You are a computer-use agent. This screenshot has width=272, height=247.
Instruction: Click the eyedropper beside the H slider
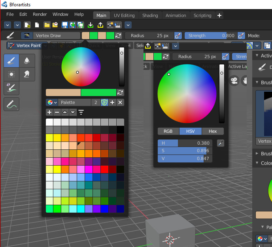[x=221, y=143]
